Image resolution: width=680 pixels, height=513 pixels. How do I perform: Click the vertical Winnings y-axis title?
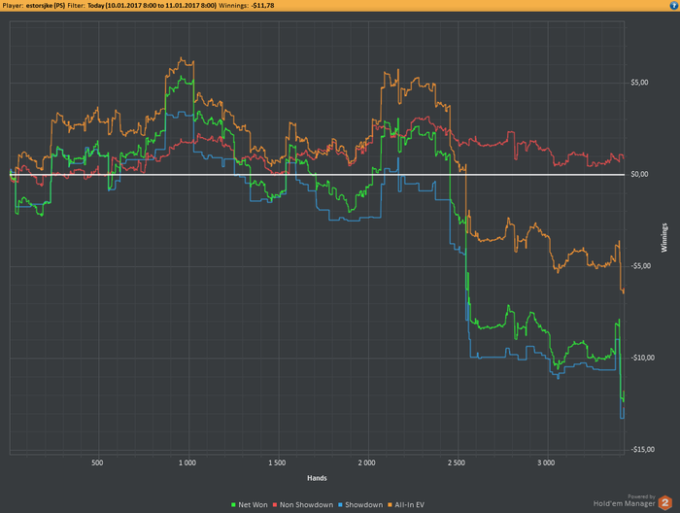point(663,238)
